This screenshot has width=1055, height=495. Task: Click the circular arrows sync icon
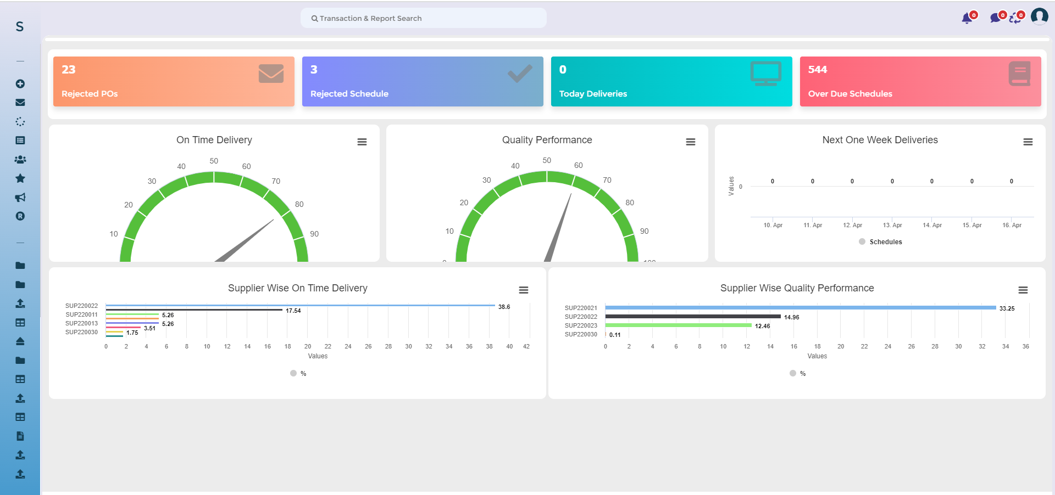pyautogui.click(x=1015, y=19)
